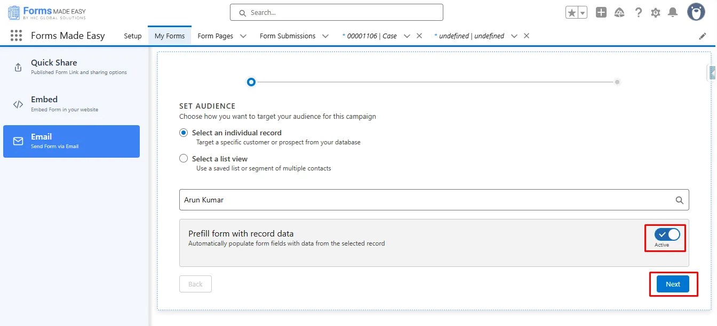Click the Favorites star icon
Viewport: 717px width, 326px height.
tap(572, 13)
